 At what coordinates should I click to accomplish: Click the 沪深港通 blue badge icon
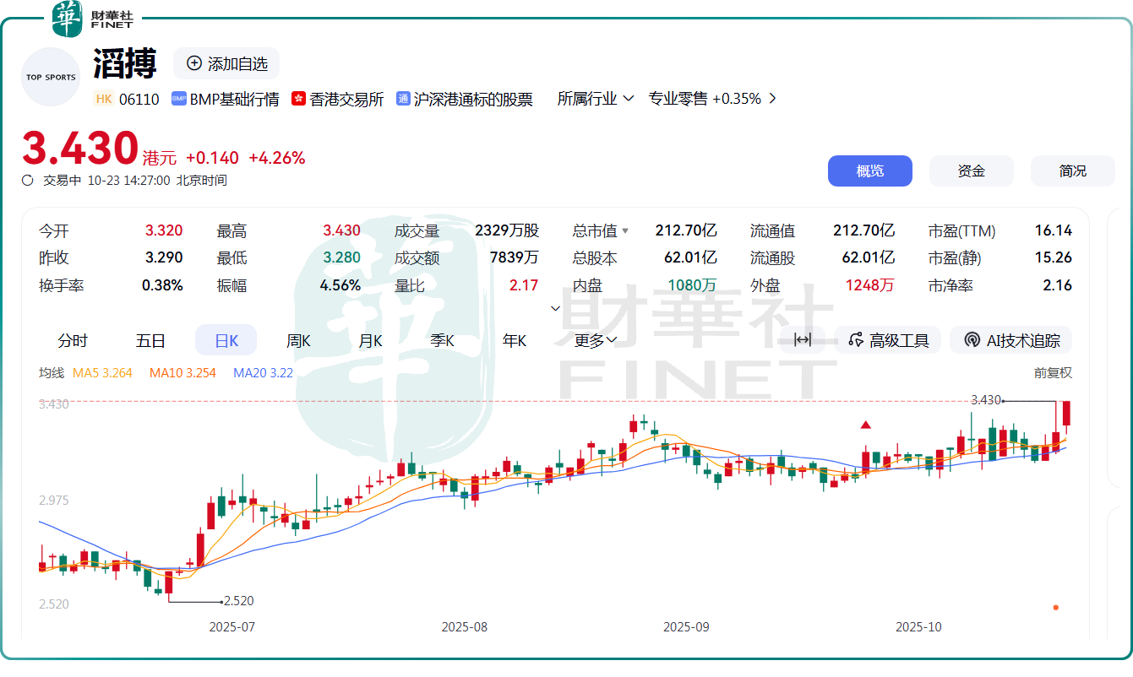point(403,99)
